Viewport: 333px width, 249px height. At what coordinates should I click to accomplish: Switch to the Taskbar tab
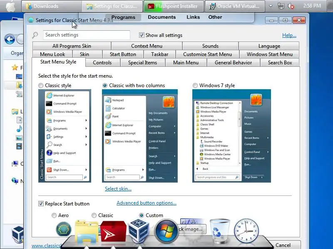coord(159,54)
